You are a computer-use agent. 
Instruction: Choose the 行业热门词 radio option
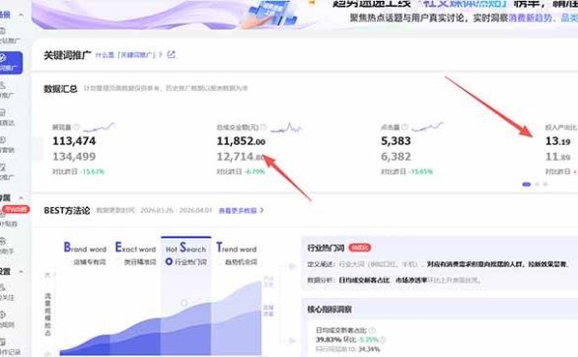169,261
